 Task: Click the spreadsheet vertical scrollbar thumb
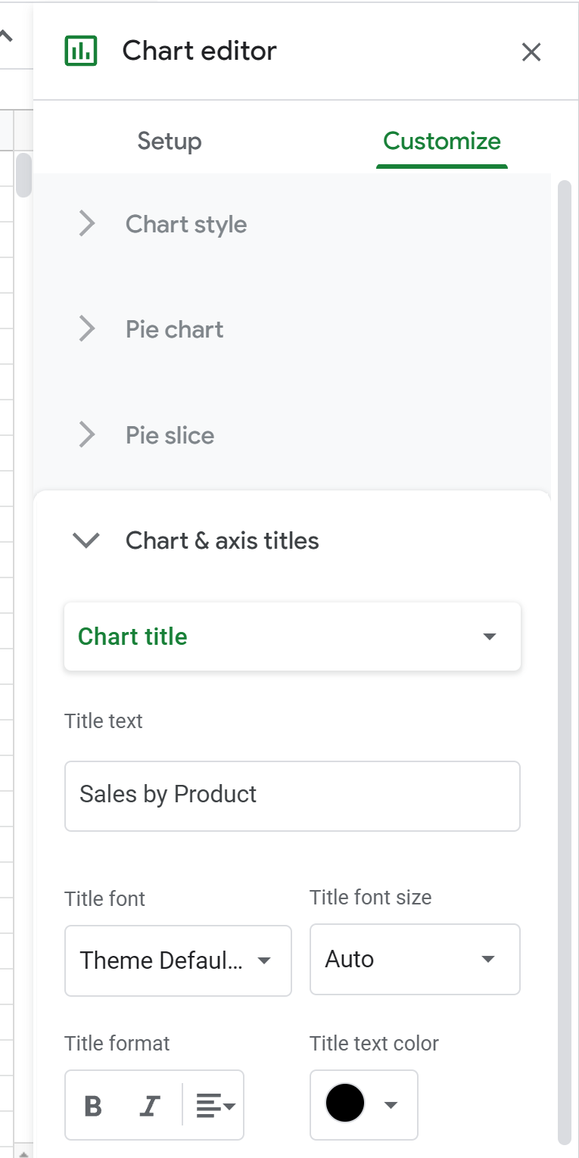click(23, 176)
